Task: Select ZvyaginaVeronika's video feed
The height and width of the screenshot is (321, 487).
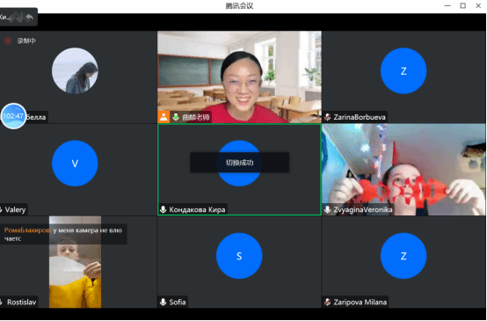Action: 403,170
